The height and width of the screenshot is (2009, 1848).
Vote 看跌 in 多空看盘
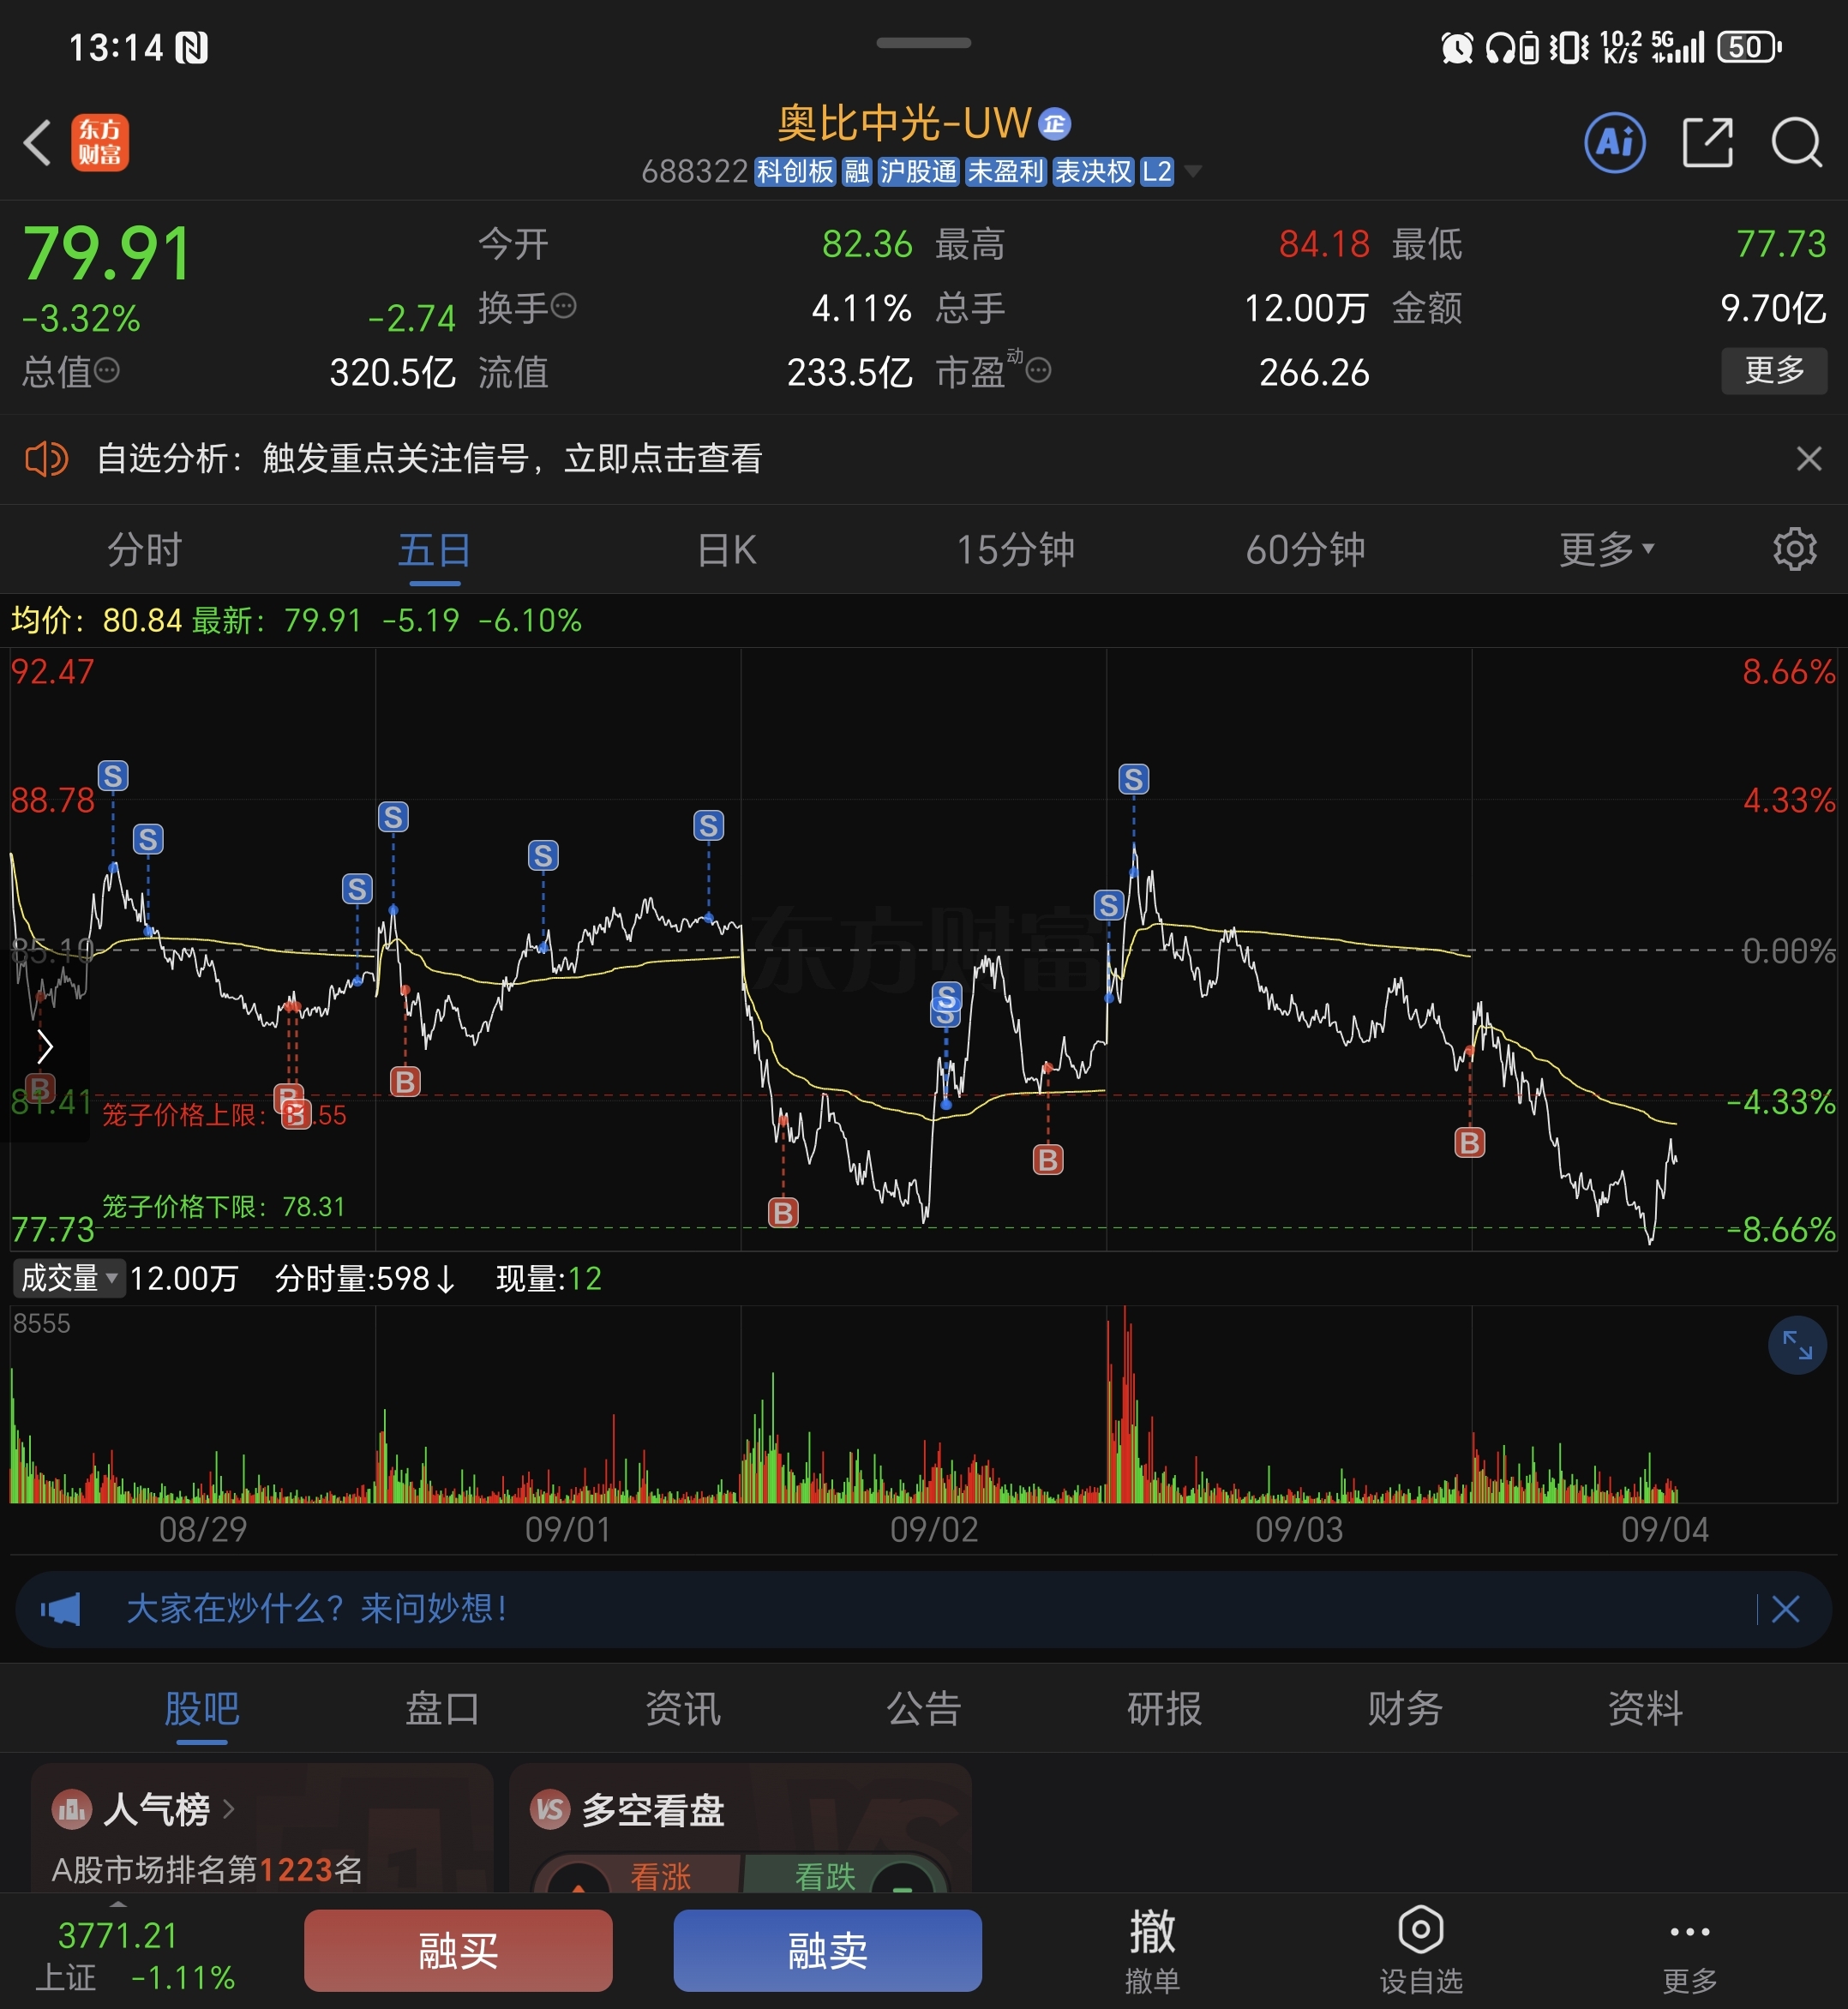click(825, 1876)
